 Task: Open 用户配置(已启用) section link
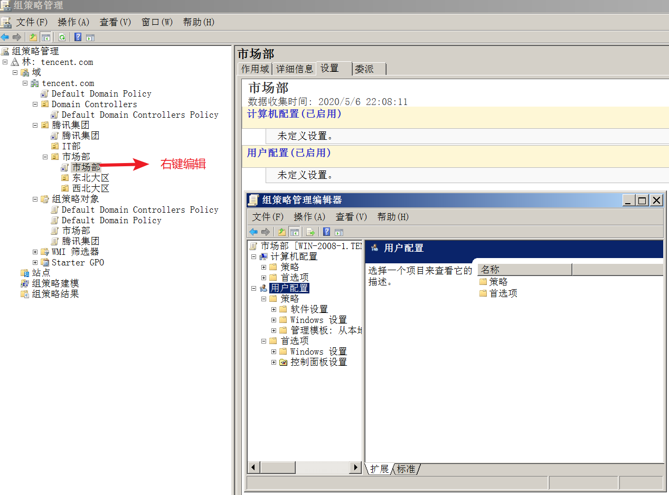tap(289, 153)
